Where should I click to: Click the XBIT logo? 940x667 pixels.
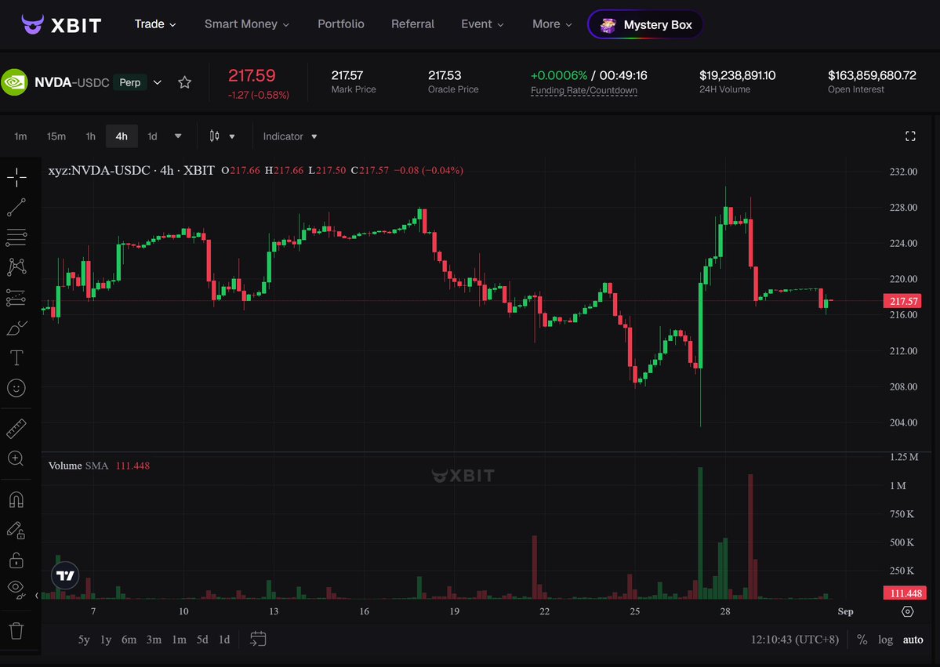(61, 24)
